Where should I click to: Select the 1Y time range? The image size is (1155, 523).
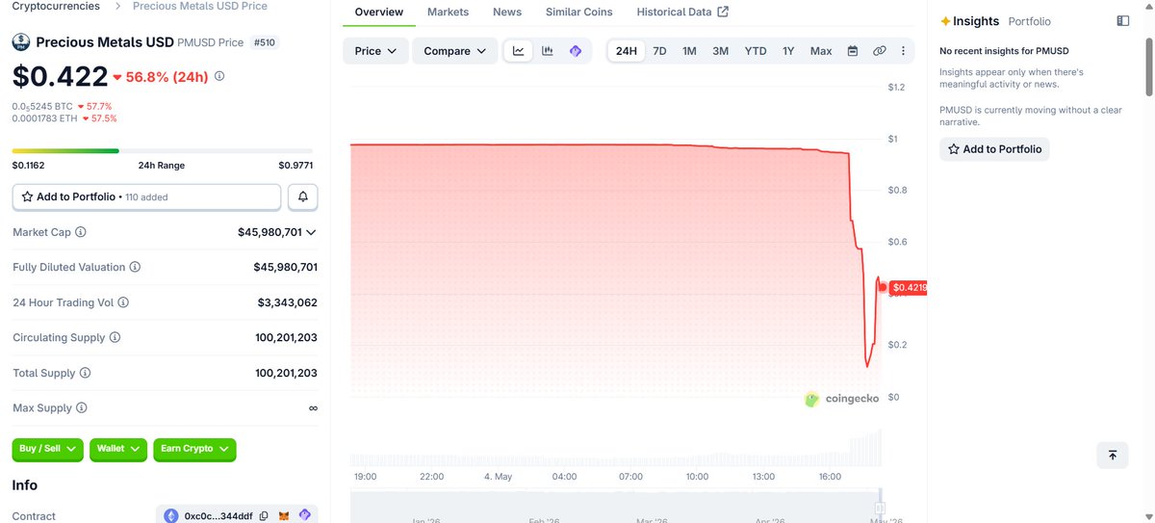tap(788, 51)
